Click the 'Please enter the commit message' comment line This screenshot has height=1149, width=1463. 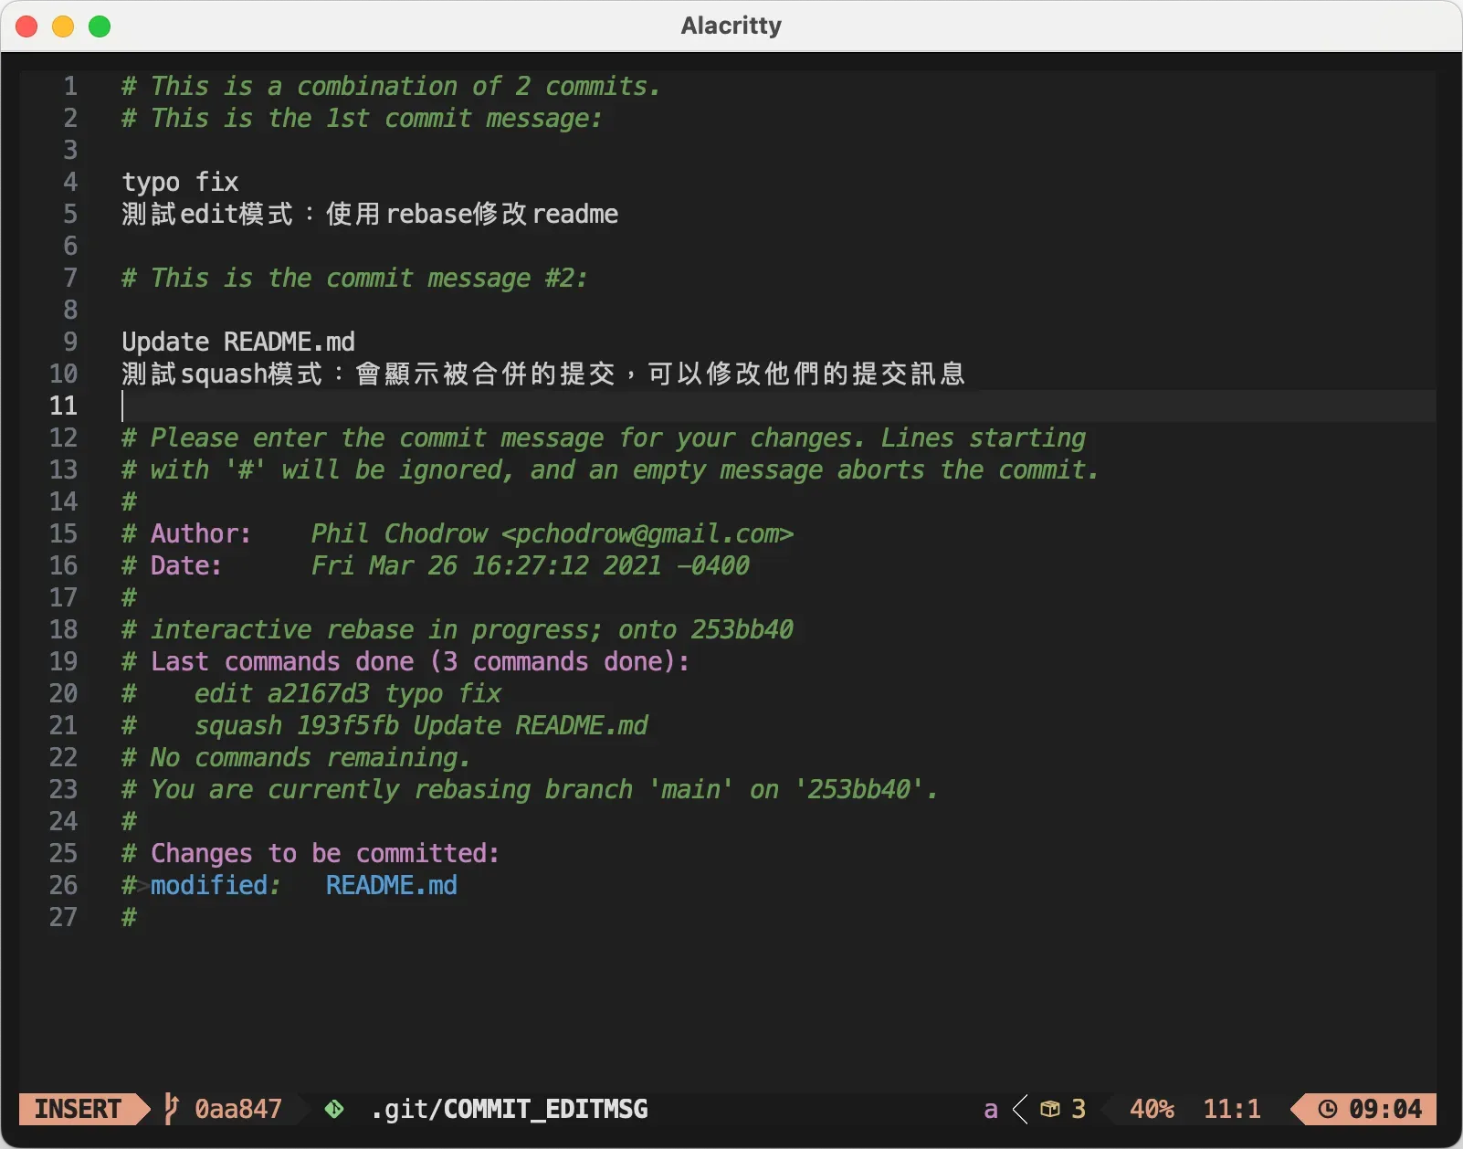click(604, 437)
